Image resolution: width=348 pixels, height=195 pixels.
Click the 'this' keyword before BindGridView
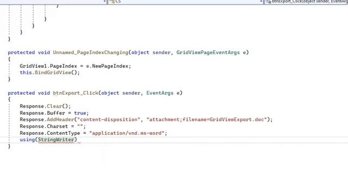coord(26,73)
